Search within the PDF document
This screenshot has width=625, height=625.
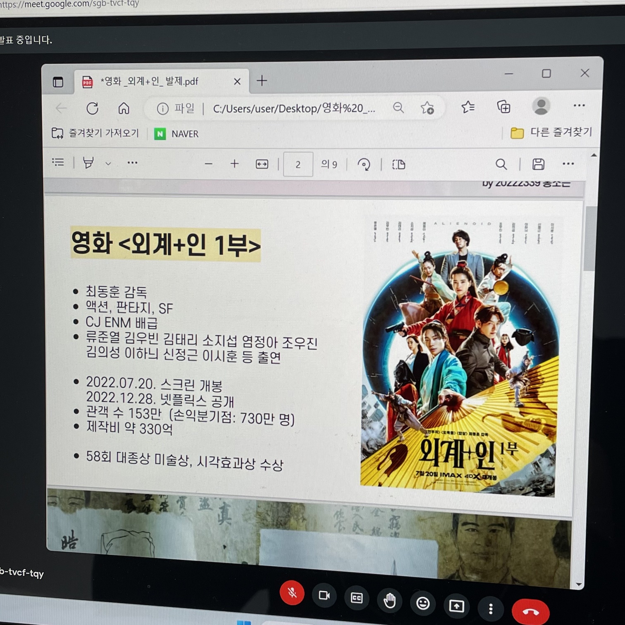click(x=501, y=164)
